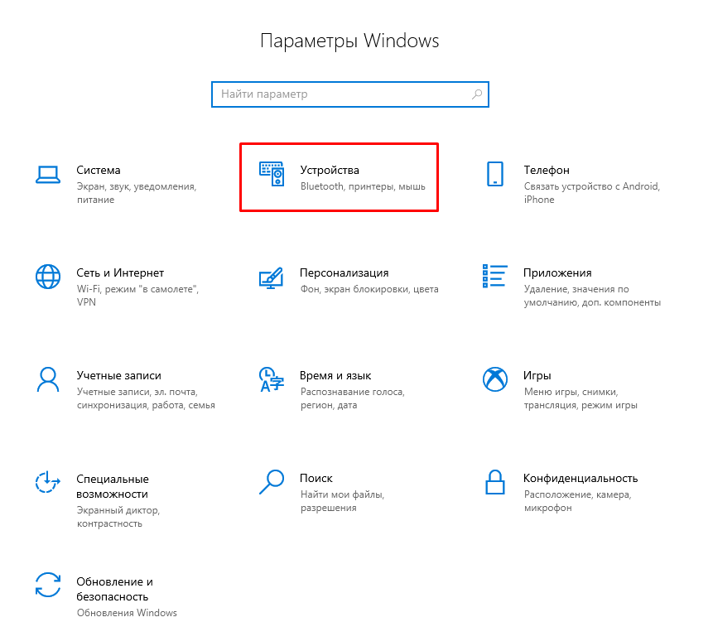Click the magnifier icon for Поиск category
The width and height of the screenshot is (713, 622).
click(272, 482)
